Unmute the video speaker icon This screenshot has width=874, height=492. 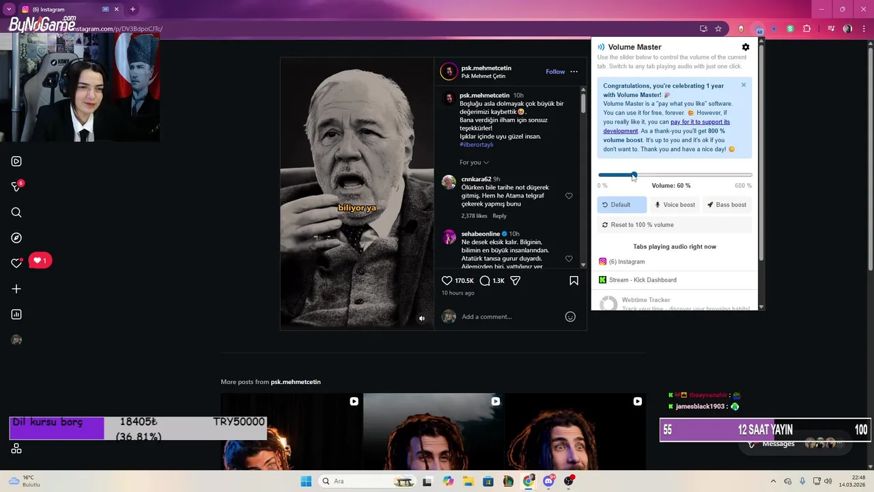(421, 318)
